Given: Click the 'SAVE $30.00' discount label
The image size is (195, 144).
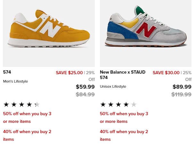Looking at the screenshot, I should (166, 73).
